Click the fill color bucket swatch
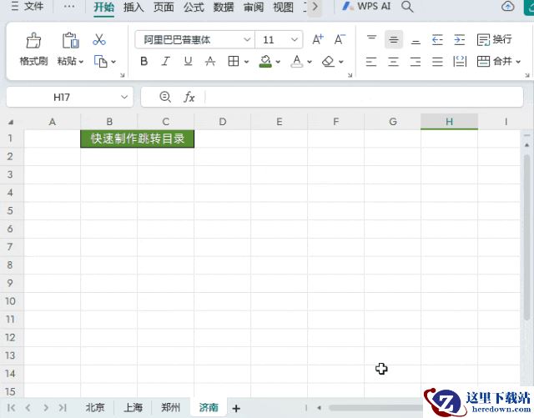 [265, 61]
